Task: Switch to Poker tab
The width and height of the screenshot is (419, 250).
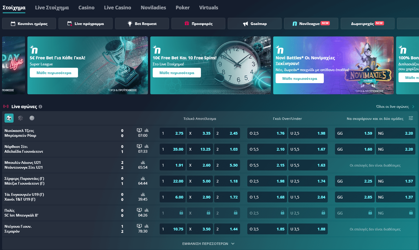Action: click(x=183, y=8)
